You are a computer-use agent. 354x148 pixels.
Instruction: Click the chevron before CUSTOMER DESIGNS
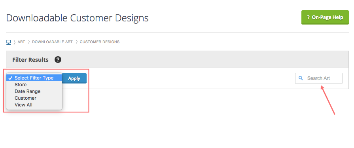76,42
